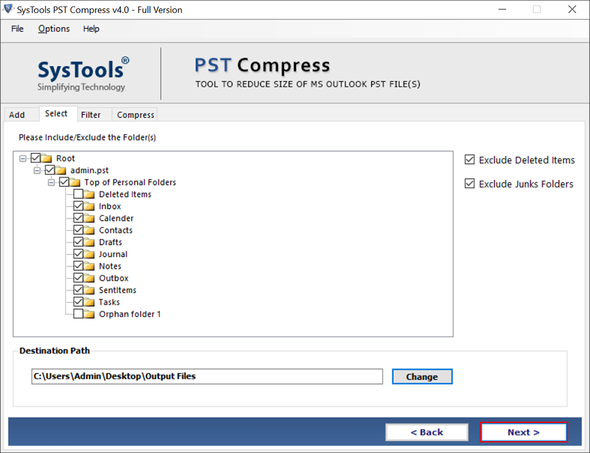Image resolution: width=590 pixels, height=453 pixels.
Task: Uncheck Top of Personal Folders checkbox
Action: [x=64, y=182]
